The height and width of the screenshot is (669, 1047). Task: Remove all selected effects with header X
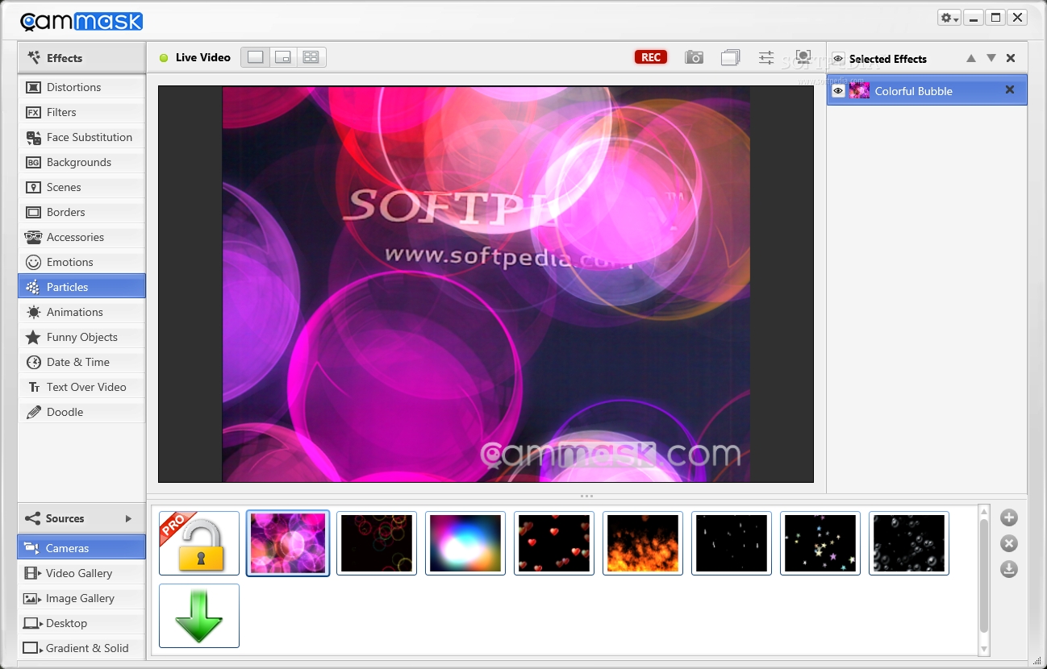[x=1011, y=58]
